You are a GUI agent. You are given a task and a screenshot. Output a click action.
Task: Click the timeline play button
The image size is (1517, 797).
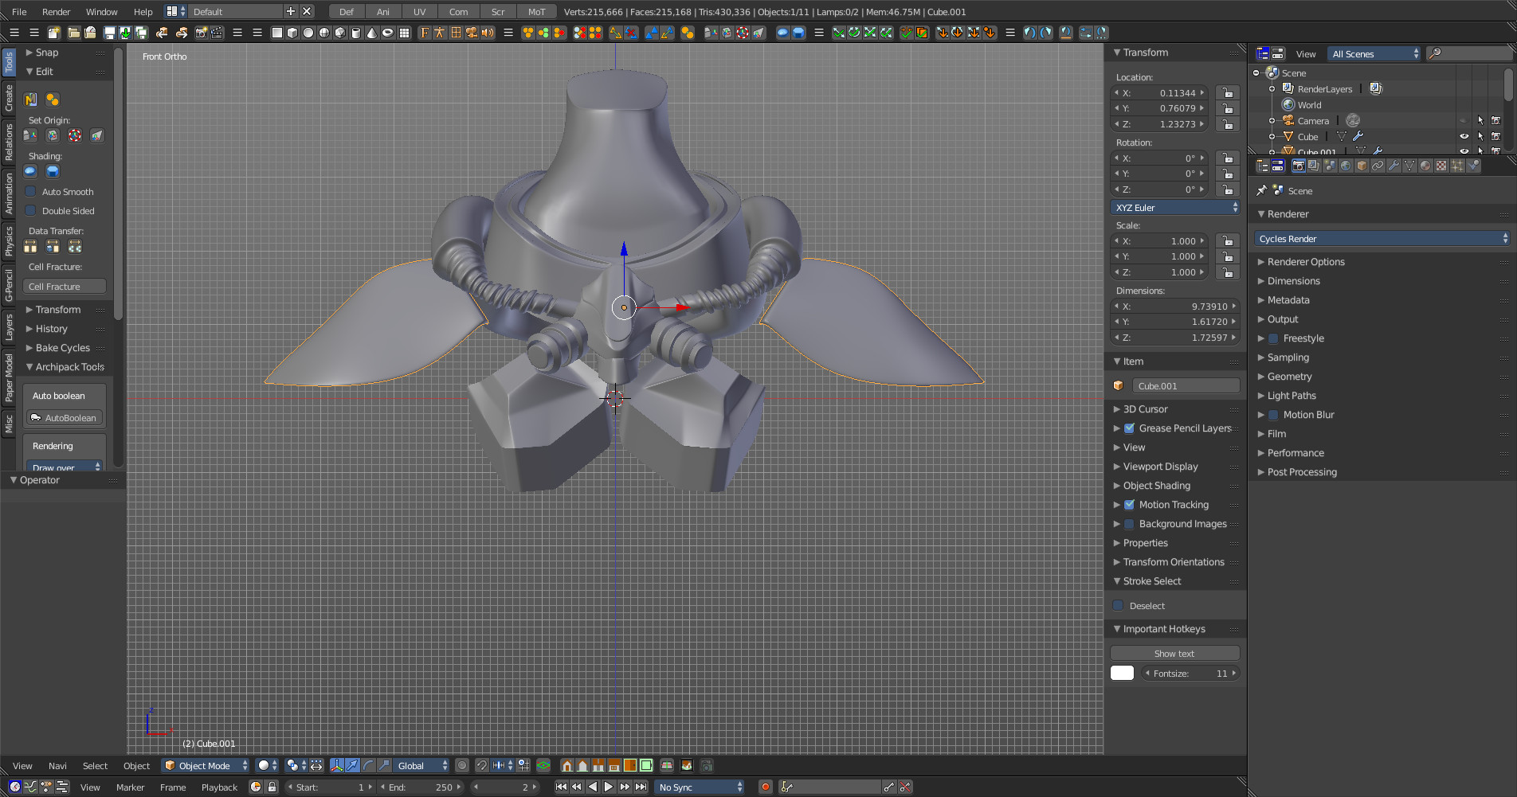(609, 787)
